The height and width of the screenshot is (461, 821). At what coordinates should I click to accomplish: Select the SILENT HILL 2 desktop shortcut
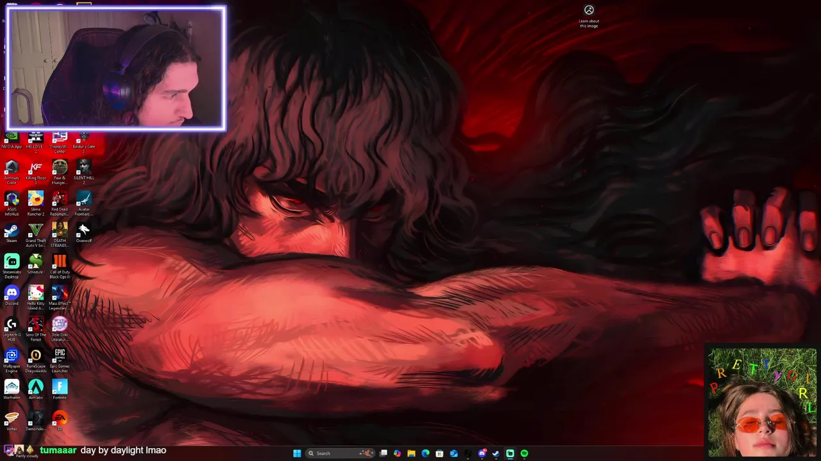[83, 172]
